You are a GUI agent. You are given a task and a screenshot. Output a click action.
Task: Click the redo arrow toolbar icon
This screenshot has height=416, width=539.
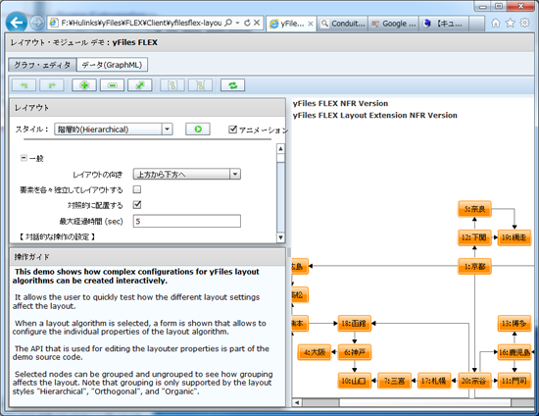tap(52, 85)
